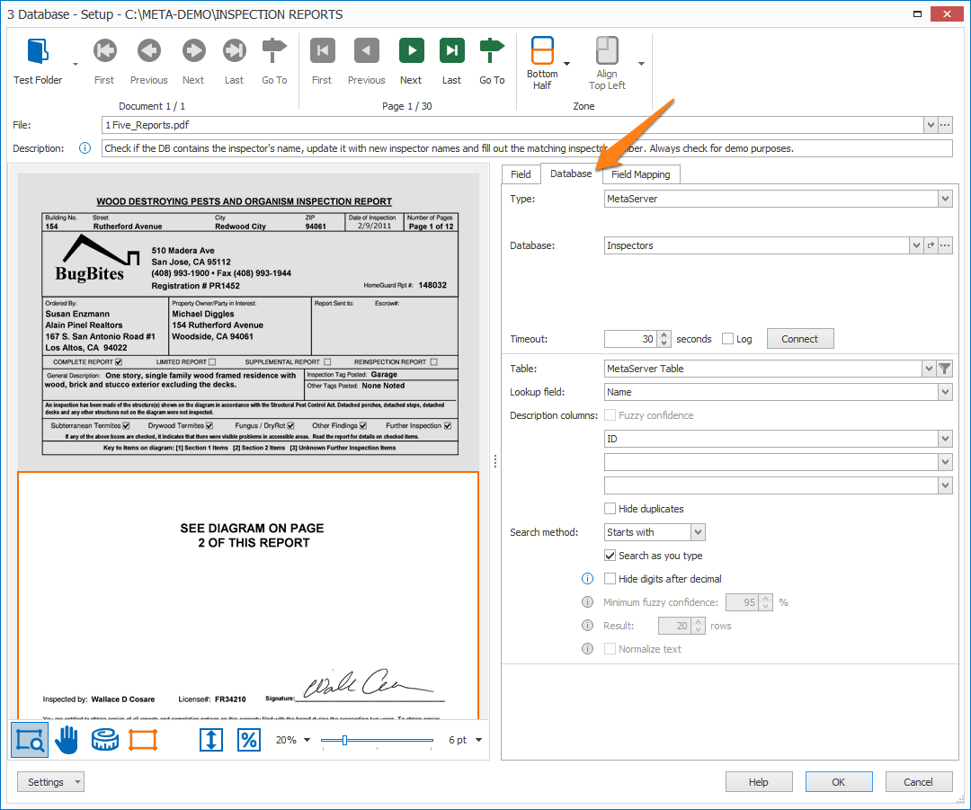Open Type MetaServer dropdown
971x810 pixels.
tap(945, 199)
